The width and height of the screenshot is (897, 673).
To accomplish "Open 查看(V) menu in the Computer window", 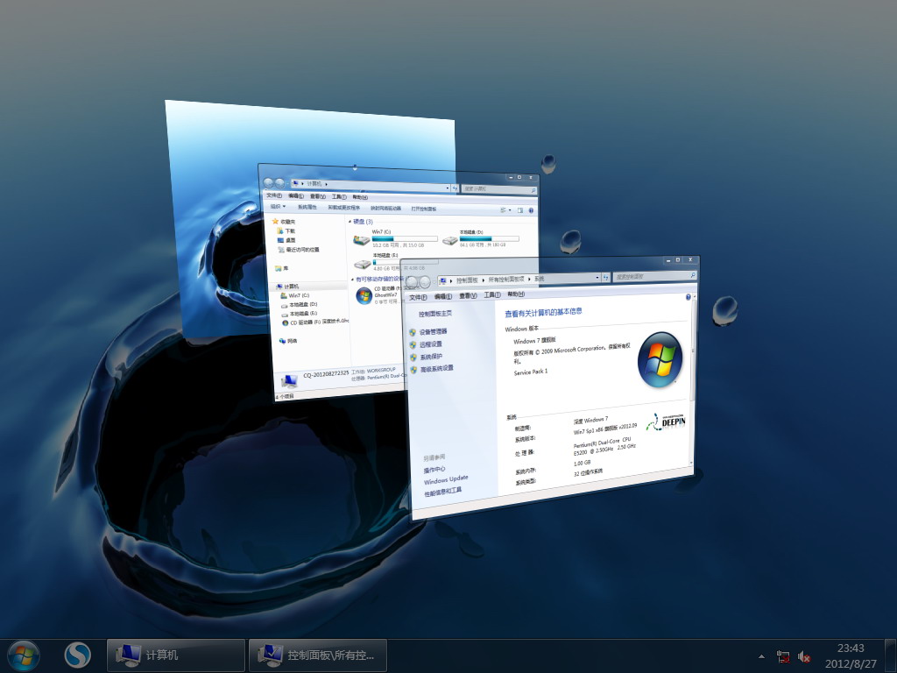I will point(317,196).
